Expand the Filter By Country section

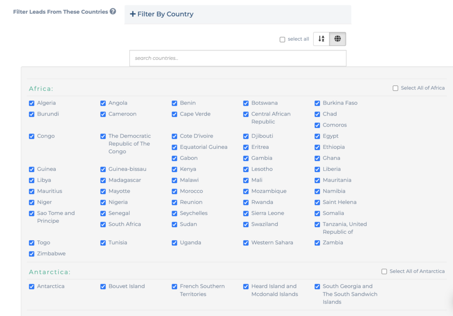[161, 14]
